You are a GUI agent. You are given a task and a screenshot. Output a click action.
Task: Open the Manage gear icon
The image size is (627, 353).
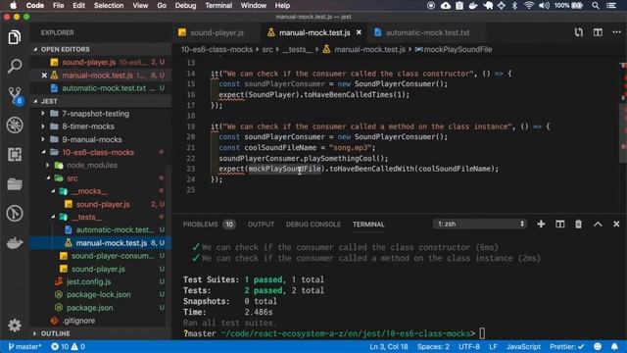[15, 325]
